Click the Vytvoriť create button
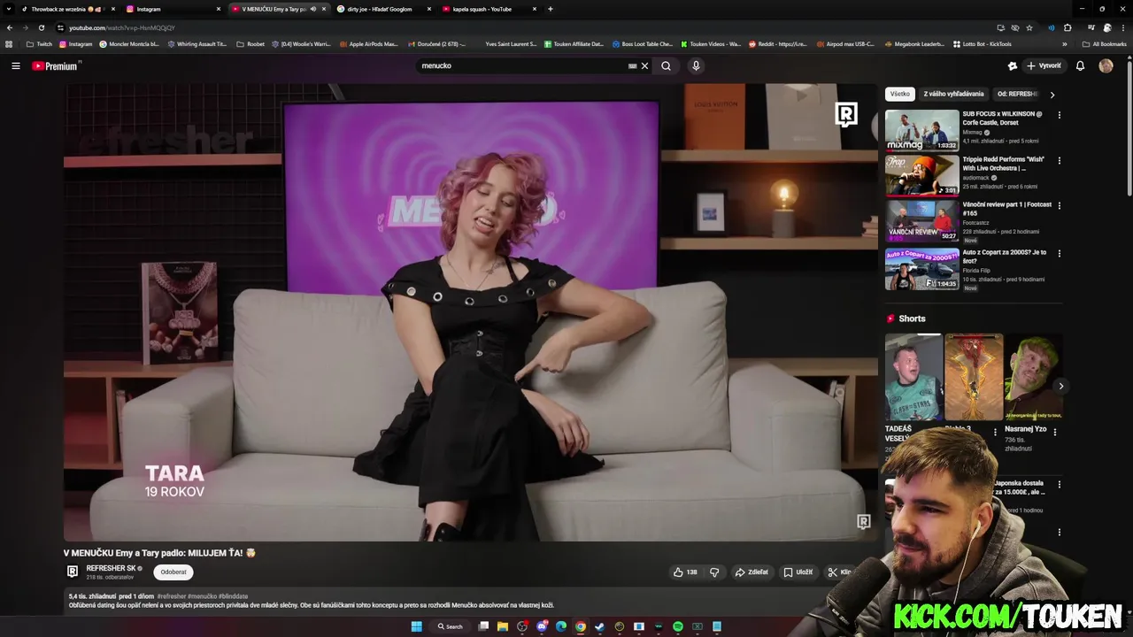Image resolution: width=1133 pixels, height=637 pixels. [1044, 65]
